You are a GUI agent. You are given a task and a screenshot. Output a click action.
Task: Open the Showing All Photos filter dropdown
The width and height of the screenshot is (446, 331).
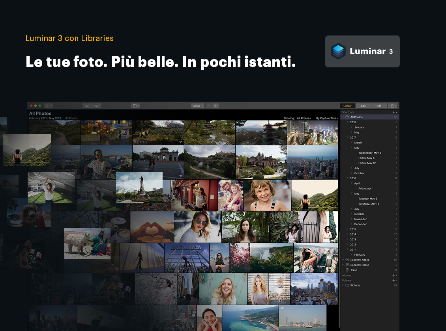coord(304,118)
